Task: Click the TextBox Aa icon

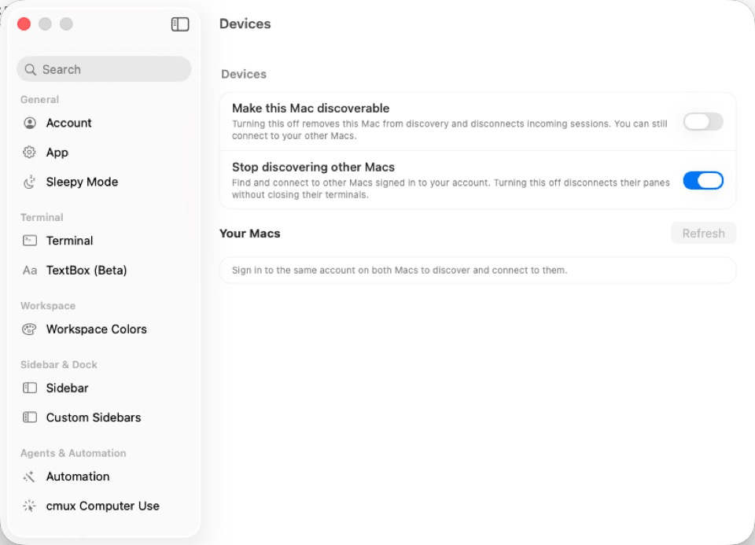Action: pyautogui.click(x=30, y=271)
